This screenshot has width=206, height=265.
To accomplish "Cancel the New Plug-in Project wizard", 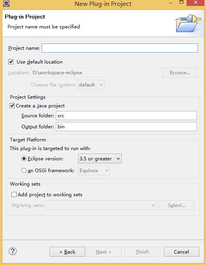I will [x=181, y=252].
